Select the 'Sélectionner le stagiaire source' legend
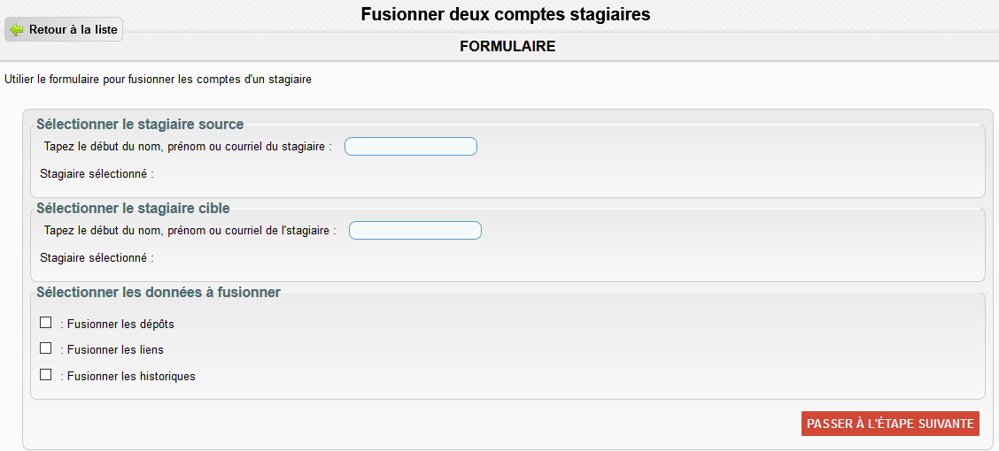Screen dimensions: 999x451 (x=140, y=125)
